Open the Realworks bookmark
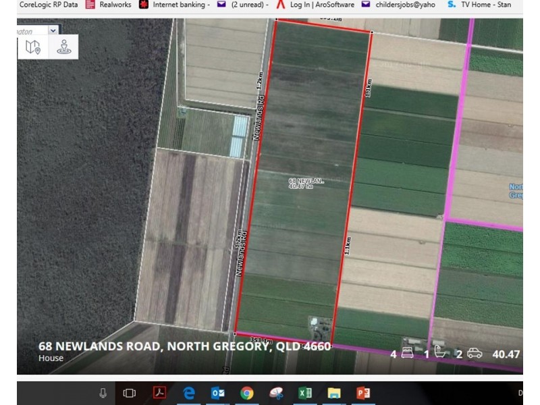Viewport: 540px width, 405px height. (x=109, y=5)
